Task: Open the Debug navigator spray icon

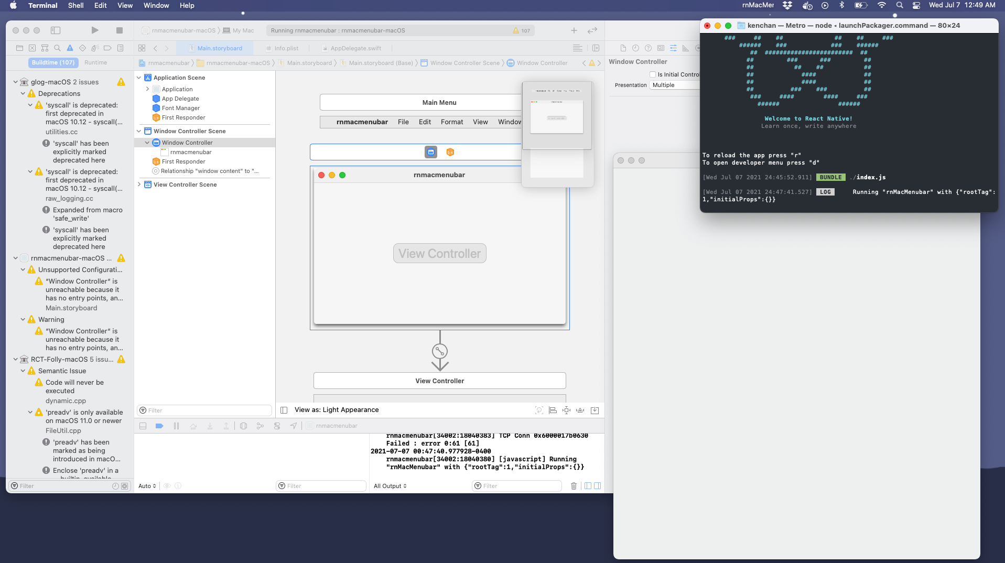Action: (x=95, y=48)
